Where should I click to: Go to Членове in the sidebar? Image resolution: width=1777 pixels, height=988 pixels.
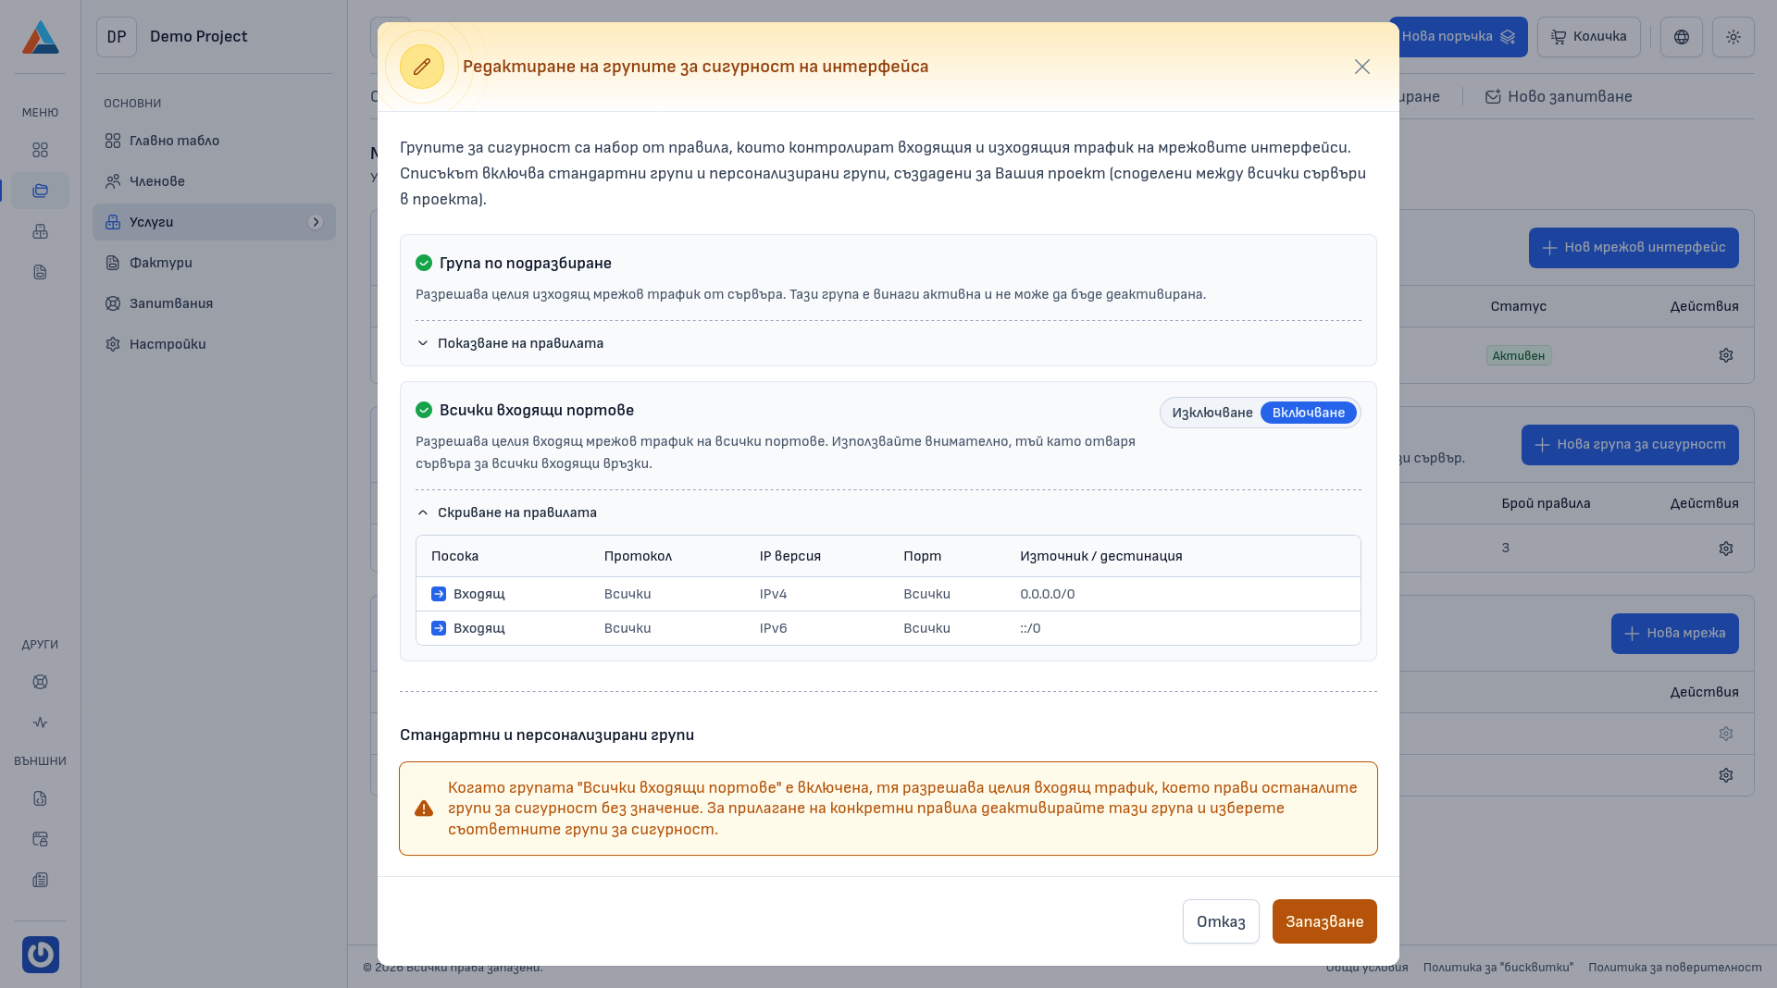[156, 181]
